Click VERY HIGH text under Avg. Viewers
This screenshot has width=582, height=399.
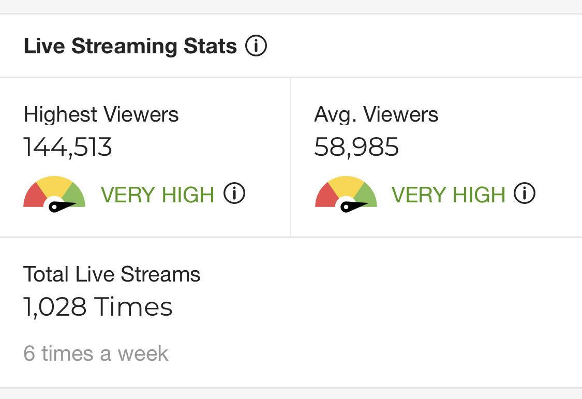[448, 195]
